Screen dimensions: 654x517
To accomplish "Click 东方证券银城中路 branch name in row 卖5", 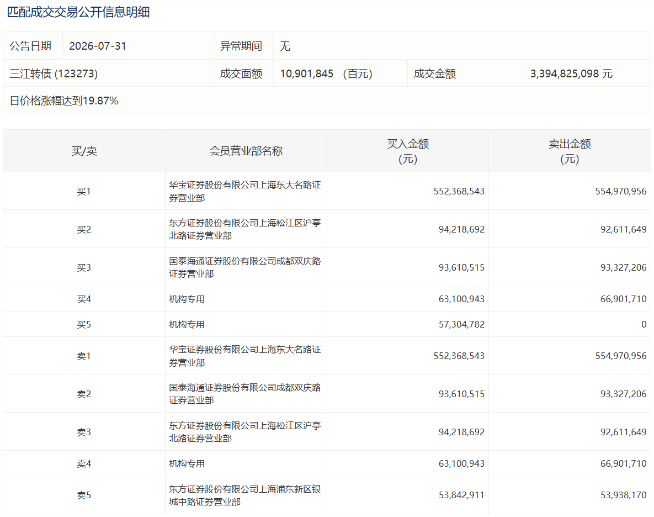I will pos(245,495).
